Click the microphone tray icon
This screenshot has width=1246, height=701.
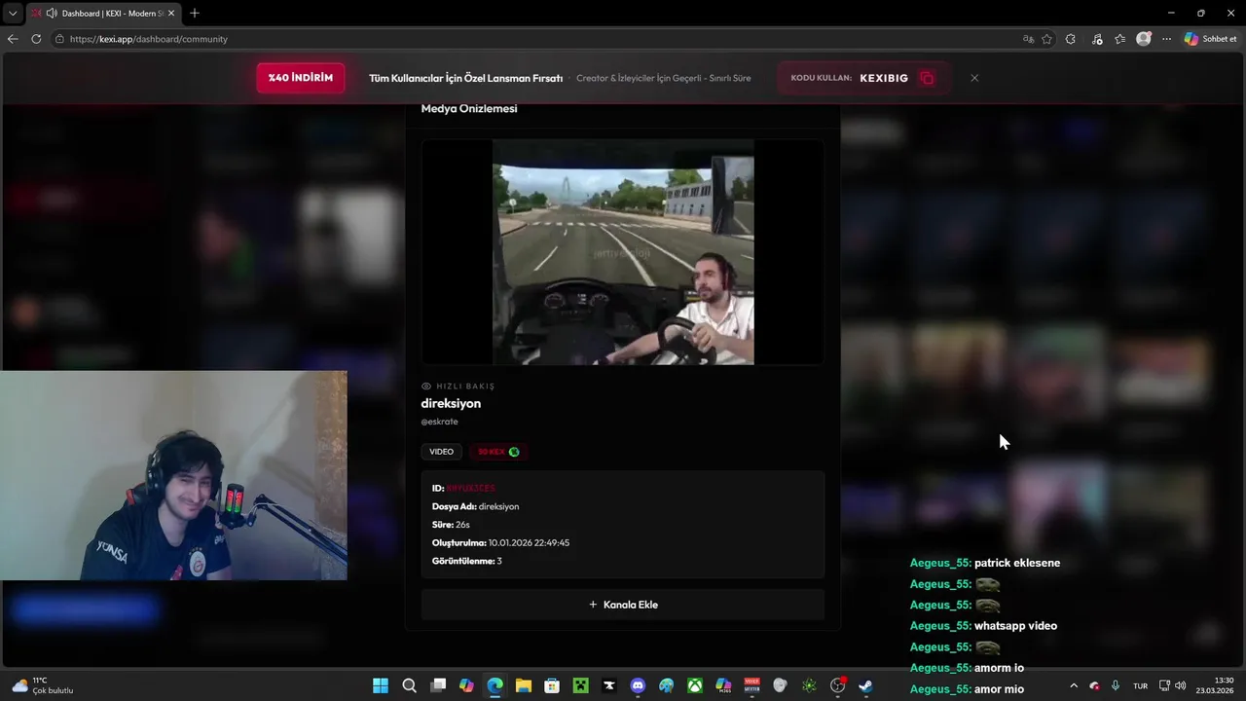coord(1116,685)
